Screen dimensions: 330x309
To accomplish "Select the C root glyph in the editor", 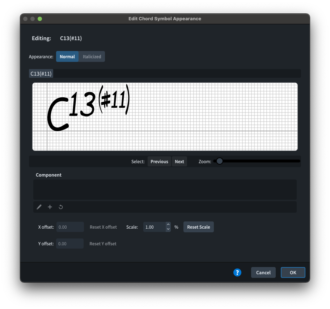I will point(58,114).
